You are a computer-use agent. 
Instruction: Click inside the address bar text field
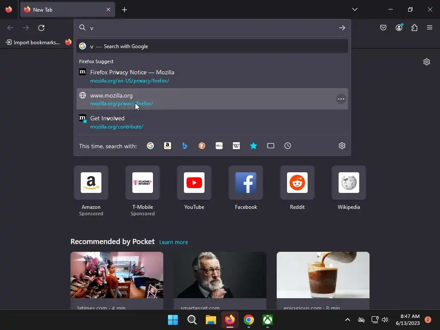tap(212, 28)
